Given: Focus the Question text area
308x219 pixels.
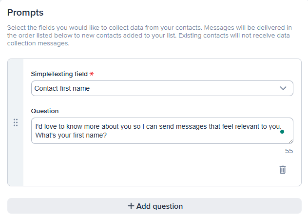Looking at the screenshot, I should pyautogui.click(x=161, y=139).
